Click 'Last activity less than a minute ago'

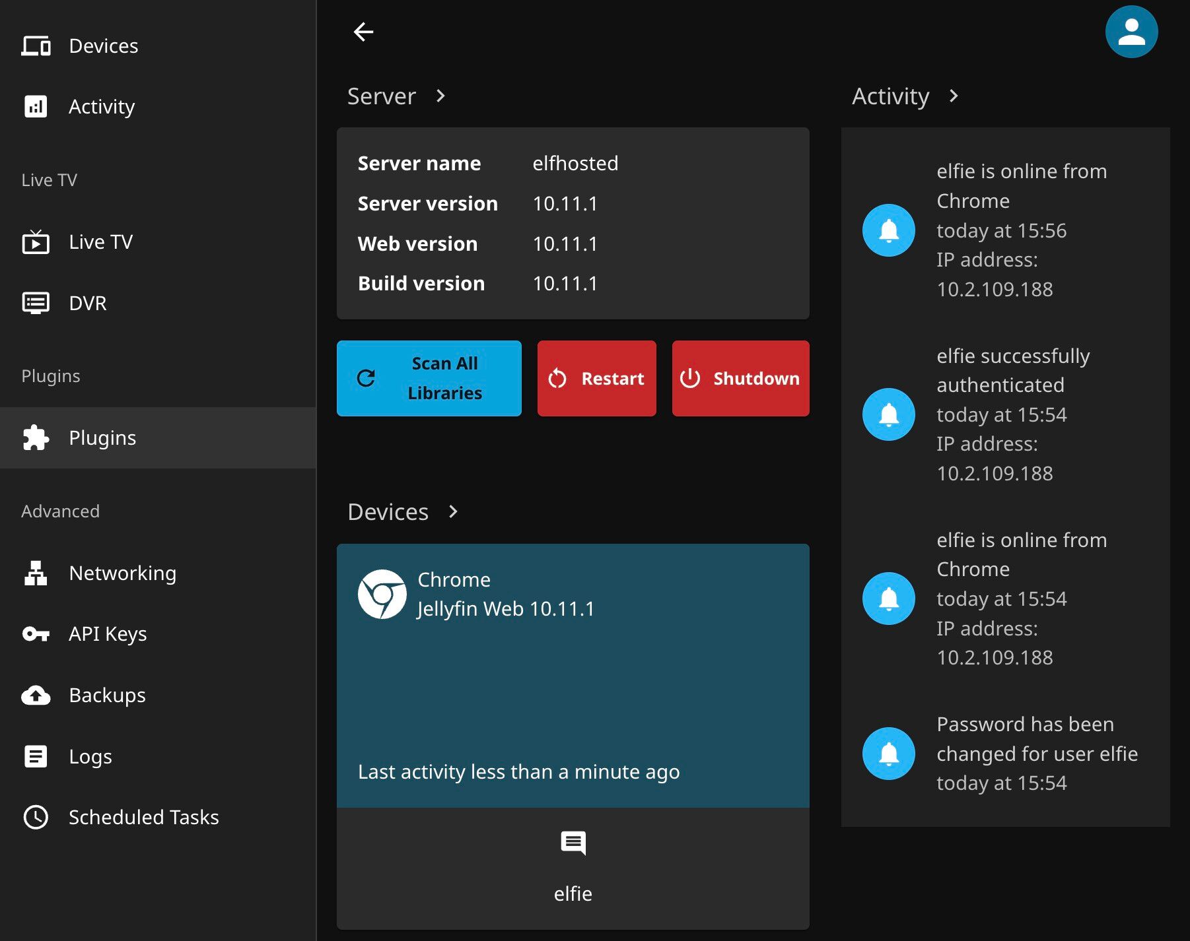point(518,771)
